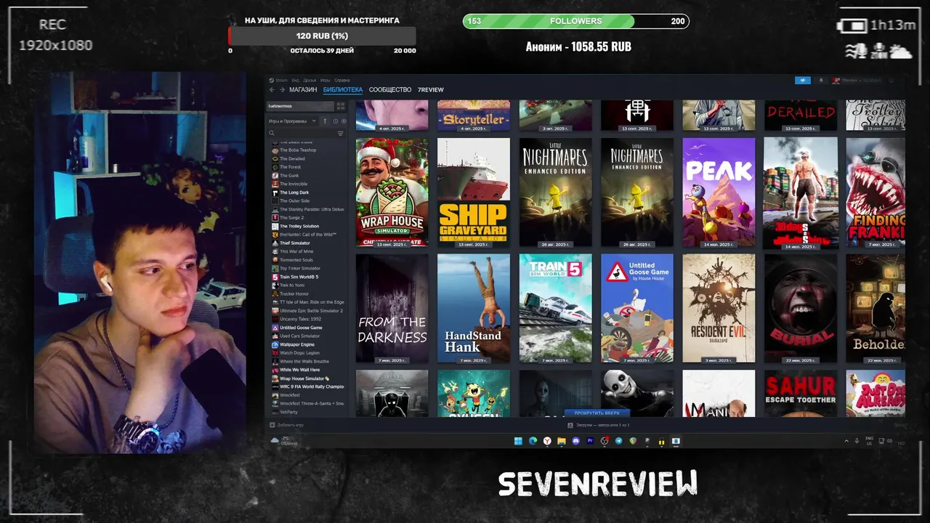Open the МАГАЗИН store tab
The height and width of the screenshot is (523, 930).
(303, 90)
